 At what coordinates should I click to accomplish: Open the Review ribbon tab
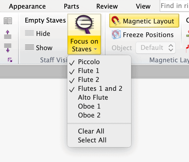point(107,6)
